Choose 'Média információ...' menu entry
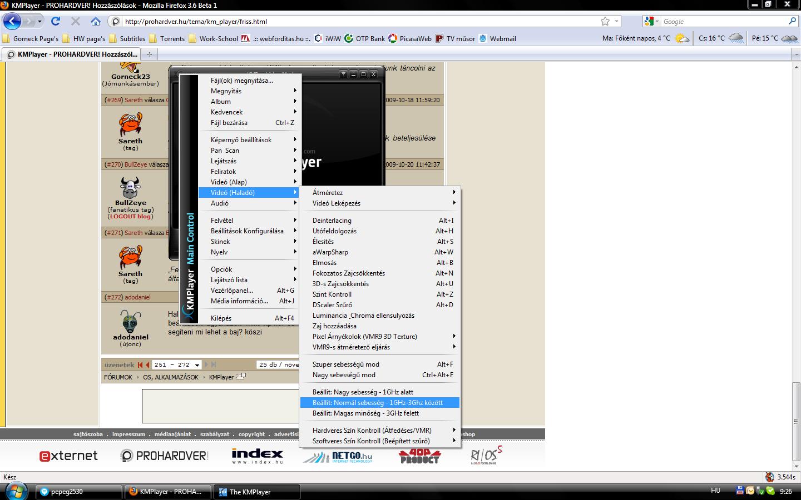Image resolution: width=801 pixels, height=500 pixels. point(250,301)
